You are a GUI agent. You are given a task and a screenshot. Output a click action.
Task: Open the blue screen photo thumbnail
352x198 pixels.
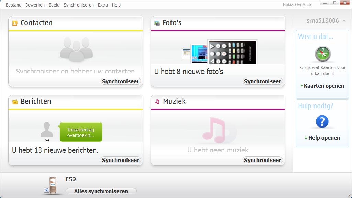click(199, 54)
